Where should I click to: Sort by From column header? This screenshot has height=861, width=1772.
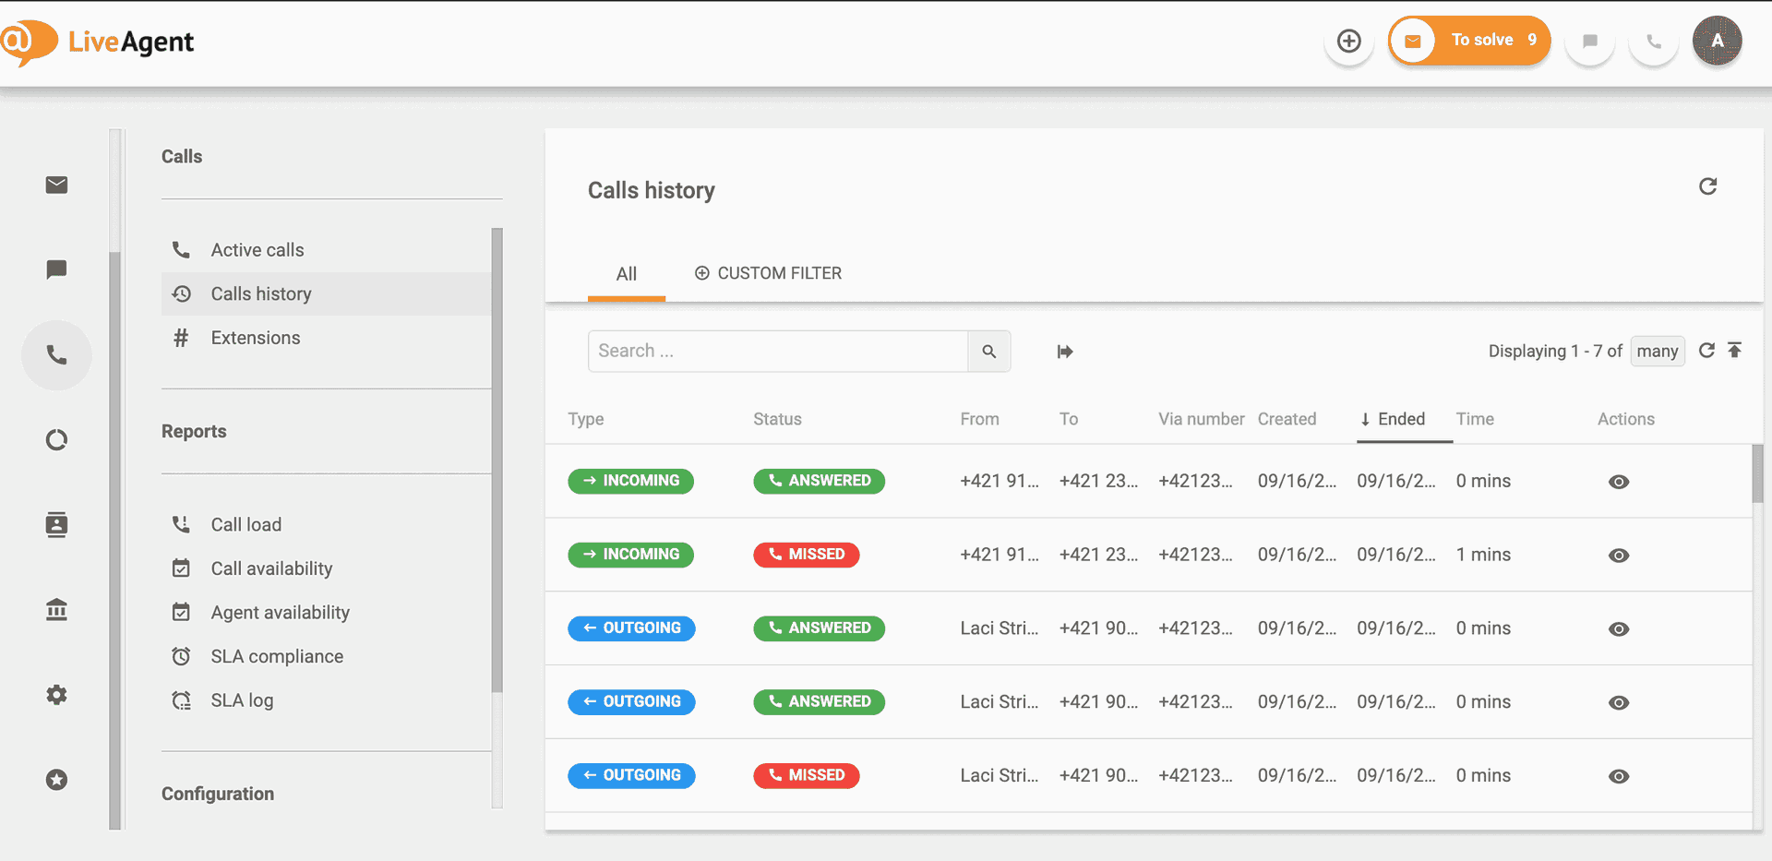979,419
